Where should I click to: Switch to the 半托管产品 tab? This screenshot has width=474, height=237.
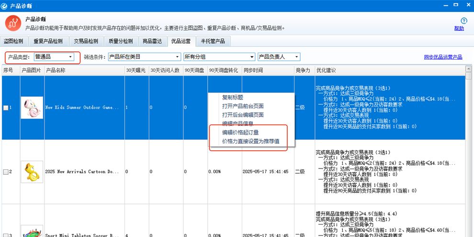(213, 41)
